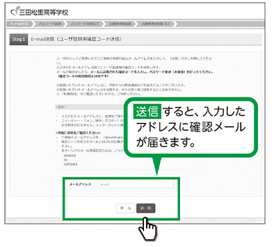Click the 事前に設定をご確認ください heading
The image size is (280, 247).
[x=78, y=133]
